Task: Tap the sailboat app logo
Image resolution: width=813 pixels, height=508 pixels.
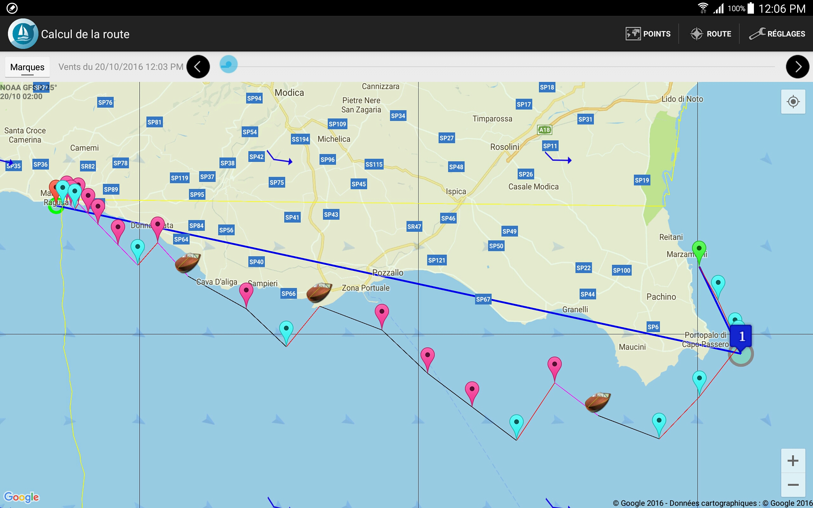Action: (23, 34)
